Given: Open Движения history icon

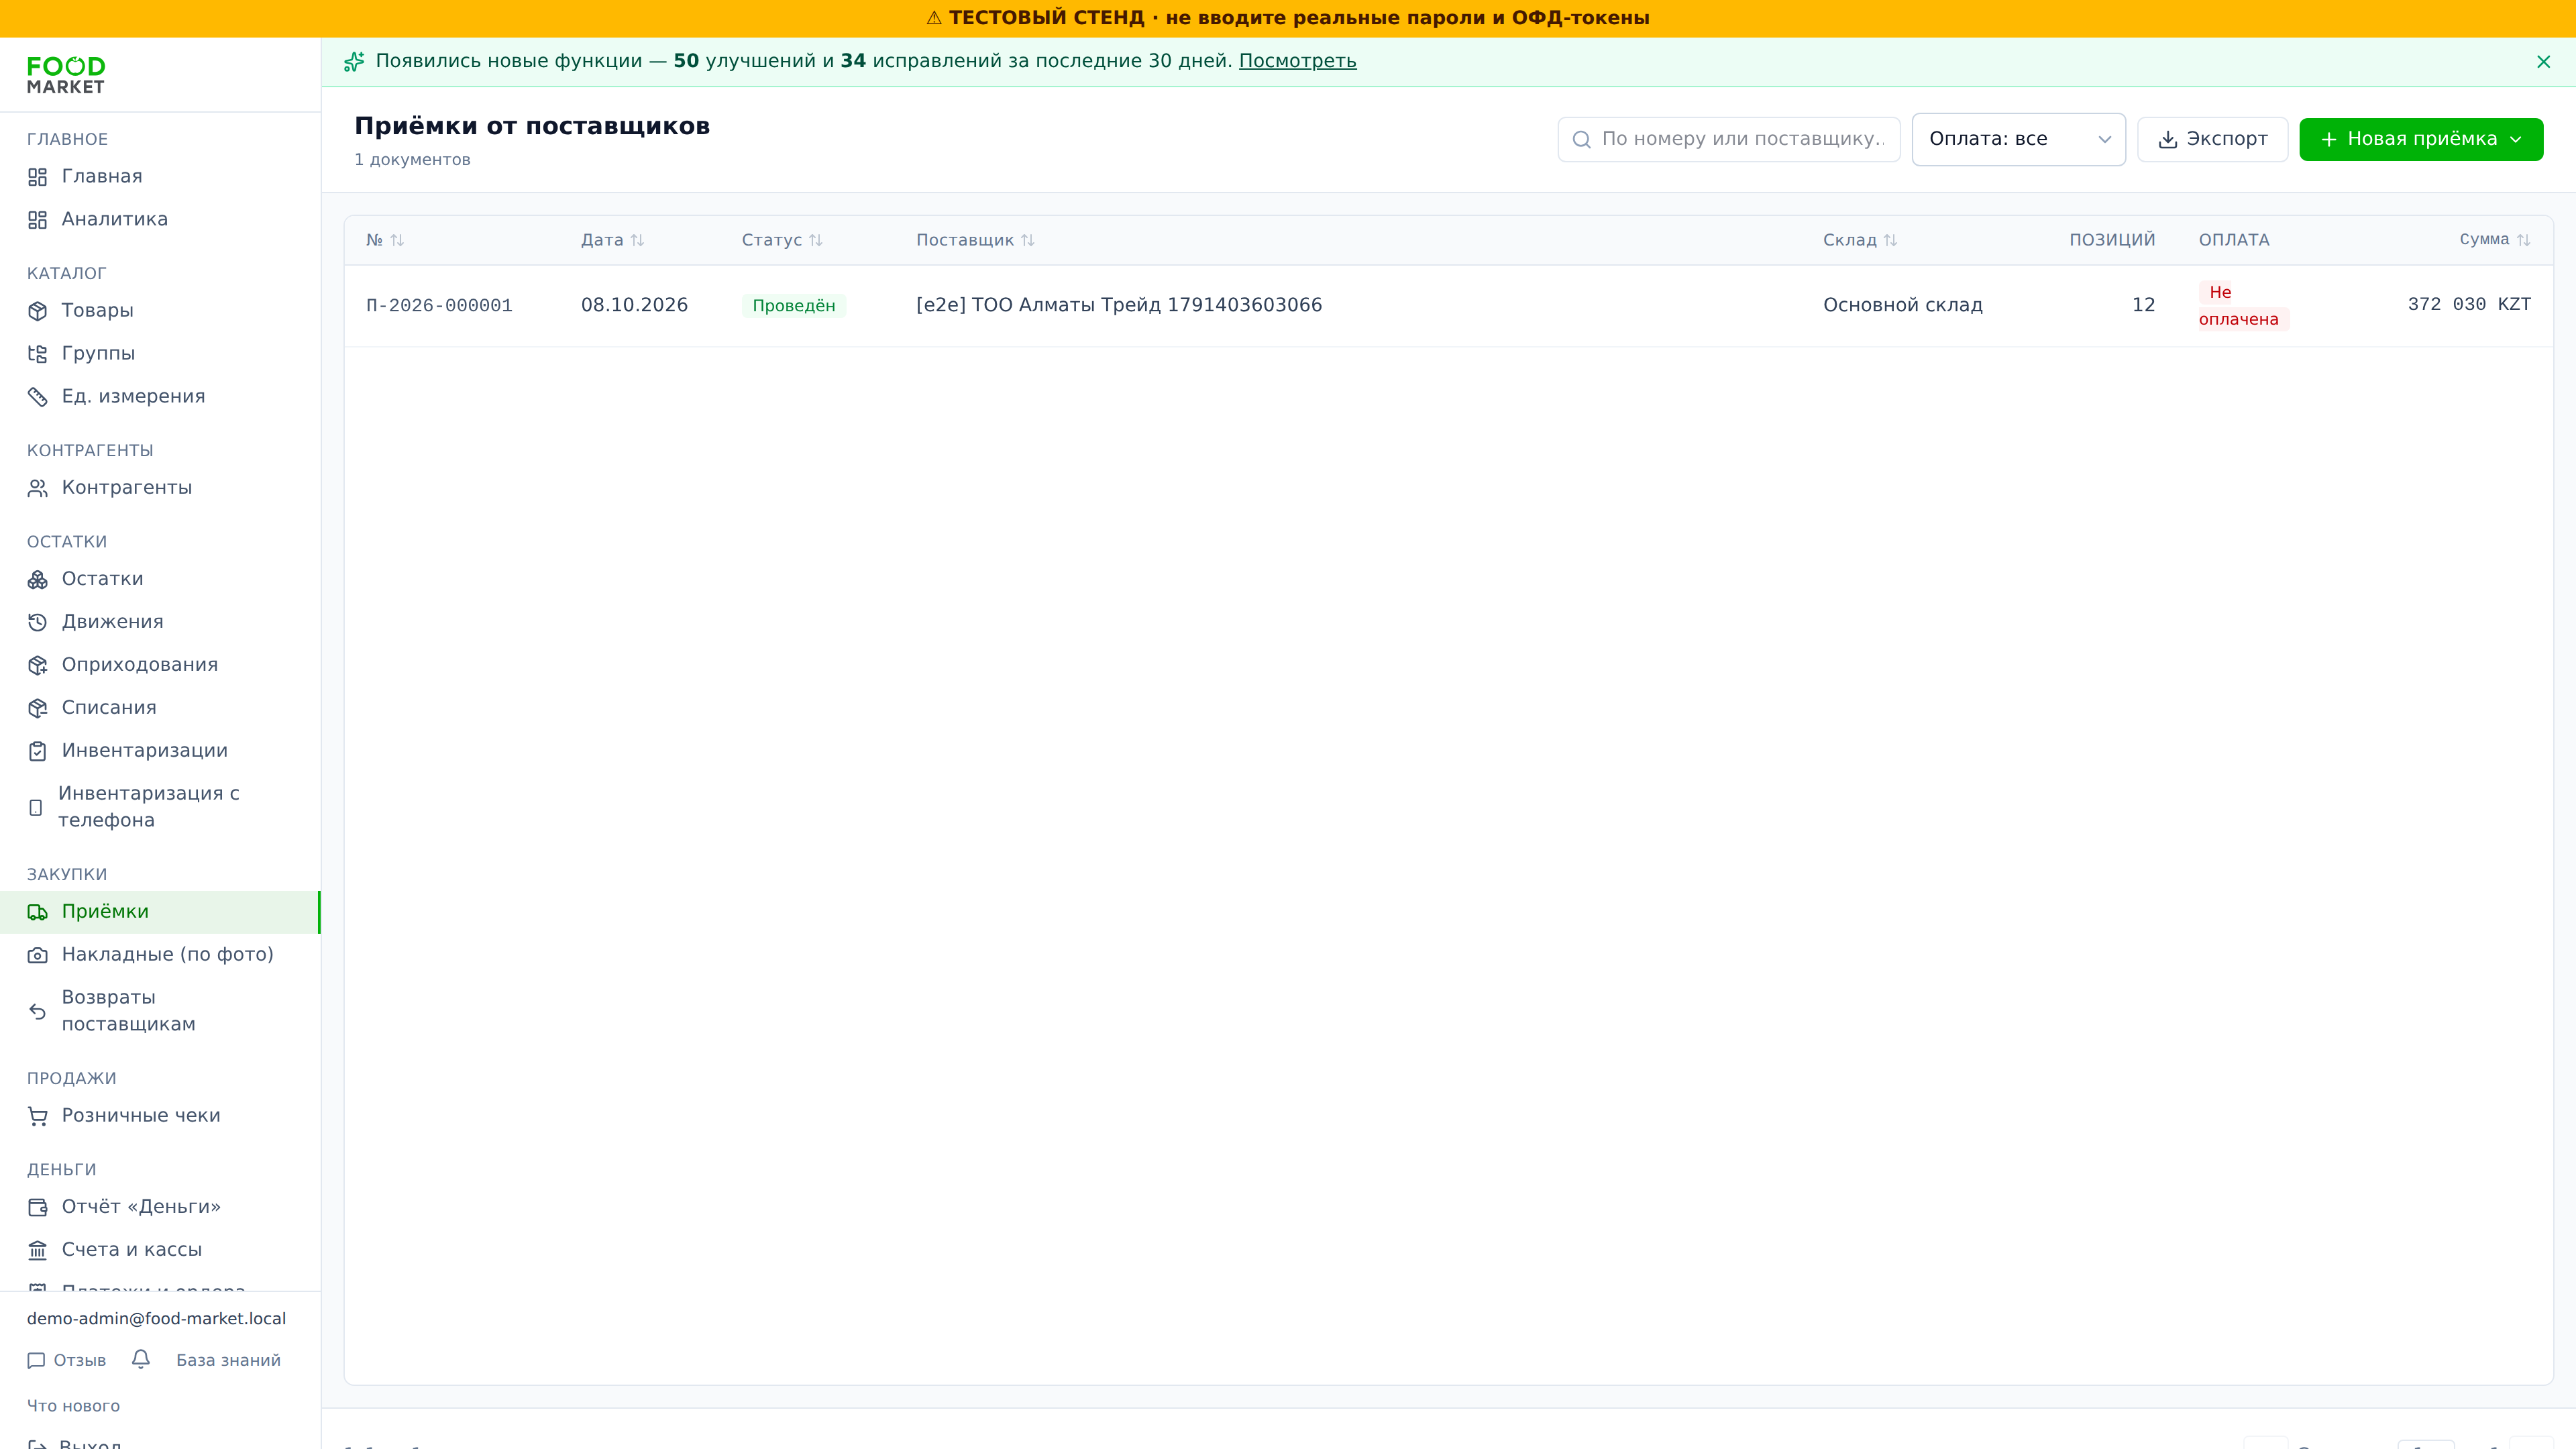Looking at the screenshot, I should 38,622.
